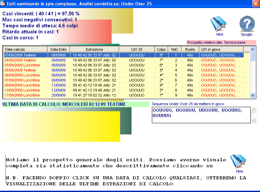Close the Esiti analysis window
This screenshot has width=260, height=192.
[256, 3]
